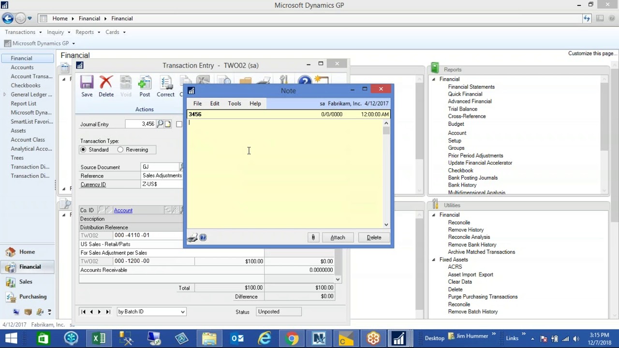Save the transaction with the Save icon
Screen dimensions: 619x348
pos(87,87)
